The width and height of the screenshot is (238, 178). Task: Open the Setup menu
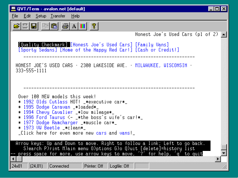click(x=41, y=16)
